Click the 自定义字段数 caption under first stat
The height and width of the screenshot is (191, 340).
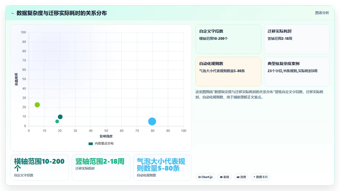[x=24, y=175]
